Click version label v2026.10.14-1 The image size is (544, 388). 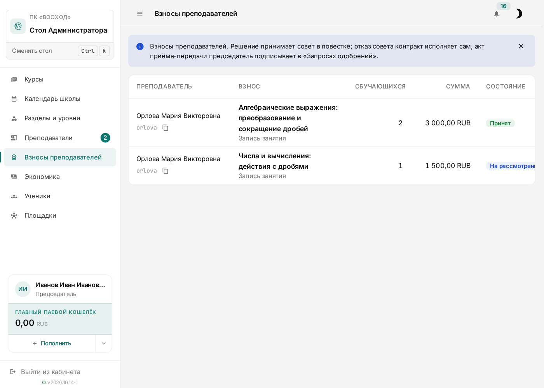(x=63, y=383)
